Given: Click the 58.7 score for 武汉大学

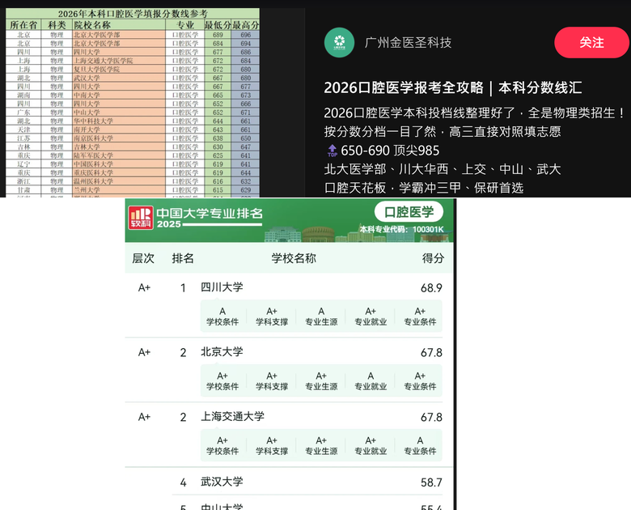Looking at the screenshot, I should pyautogui.click(x=431, y=482).
